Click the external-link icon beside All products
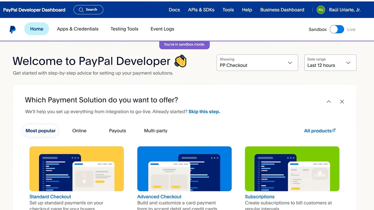Screen dimensions: 374x210 coord(334,130)
